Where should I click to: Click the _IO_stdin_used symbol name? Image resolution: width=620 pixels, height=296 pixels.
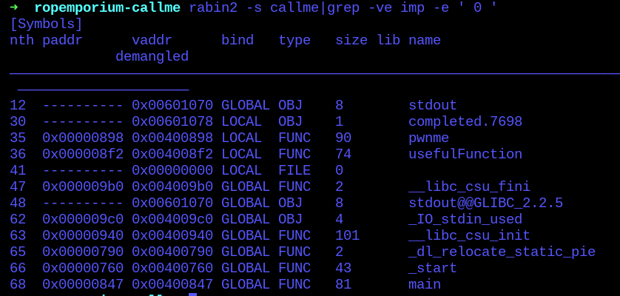click(465, 219)
